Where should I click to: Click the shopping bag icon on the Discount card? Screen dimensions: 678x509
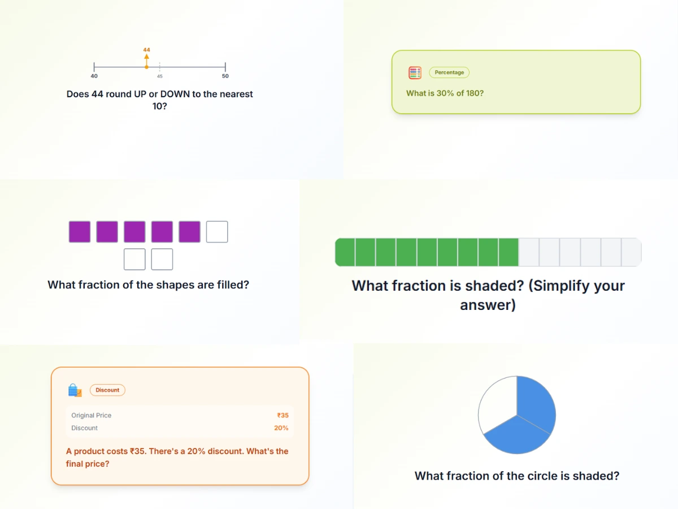(75, 390)
